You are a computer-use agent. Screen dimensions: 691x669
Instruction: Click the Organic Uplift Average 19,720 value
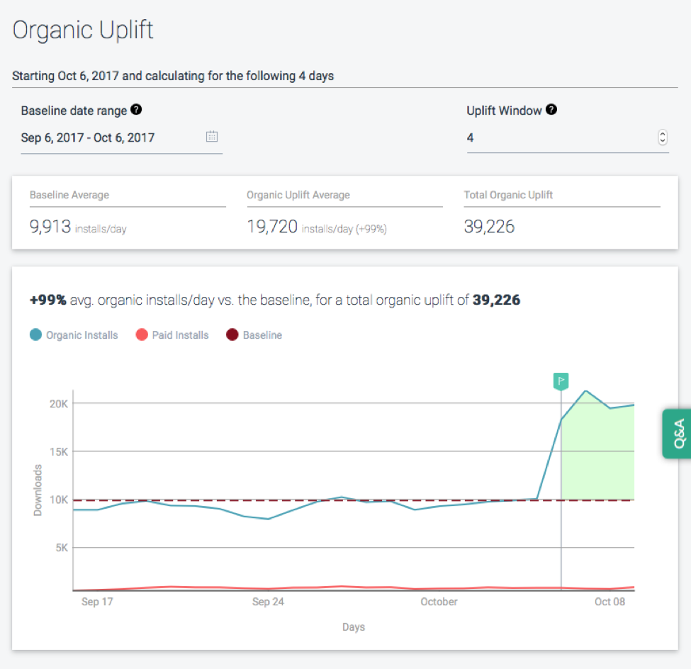[x=271, y=227]
